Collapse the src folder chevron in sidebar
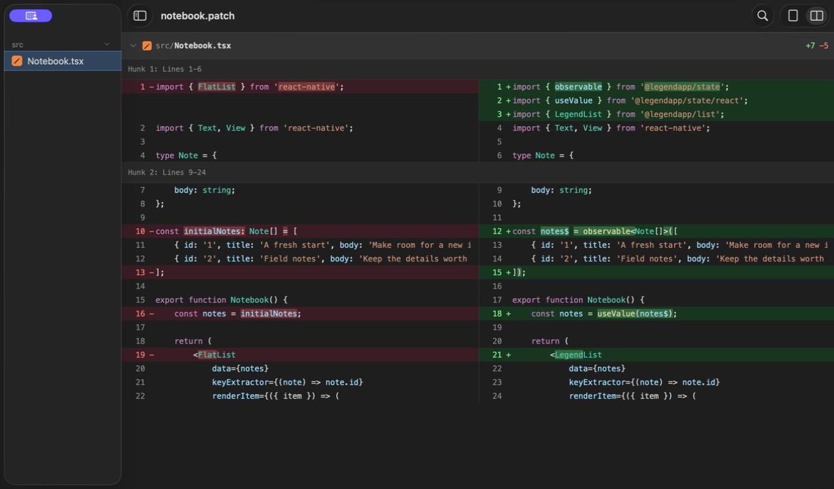Screen dimensions: 834x489 coord(107,44)
